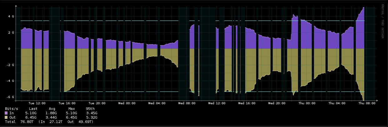Select the 'Wed 12:00' time axis label
This screenshot has width=388, height=127.
click(217, 103)
